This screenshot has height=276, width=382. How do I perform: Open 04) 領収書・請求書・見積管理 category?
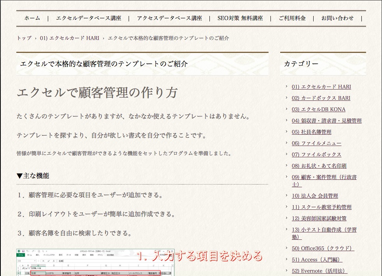click(x=326, y=121)
